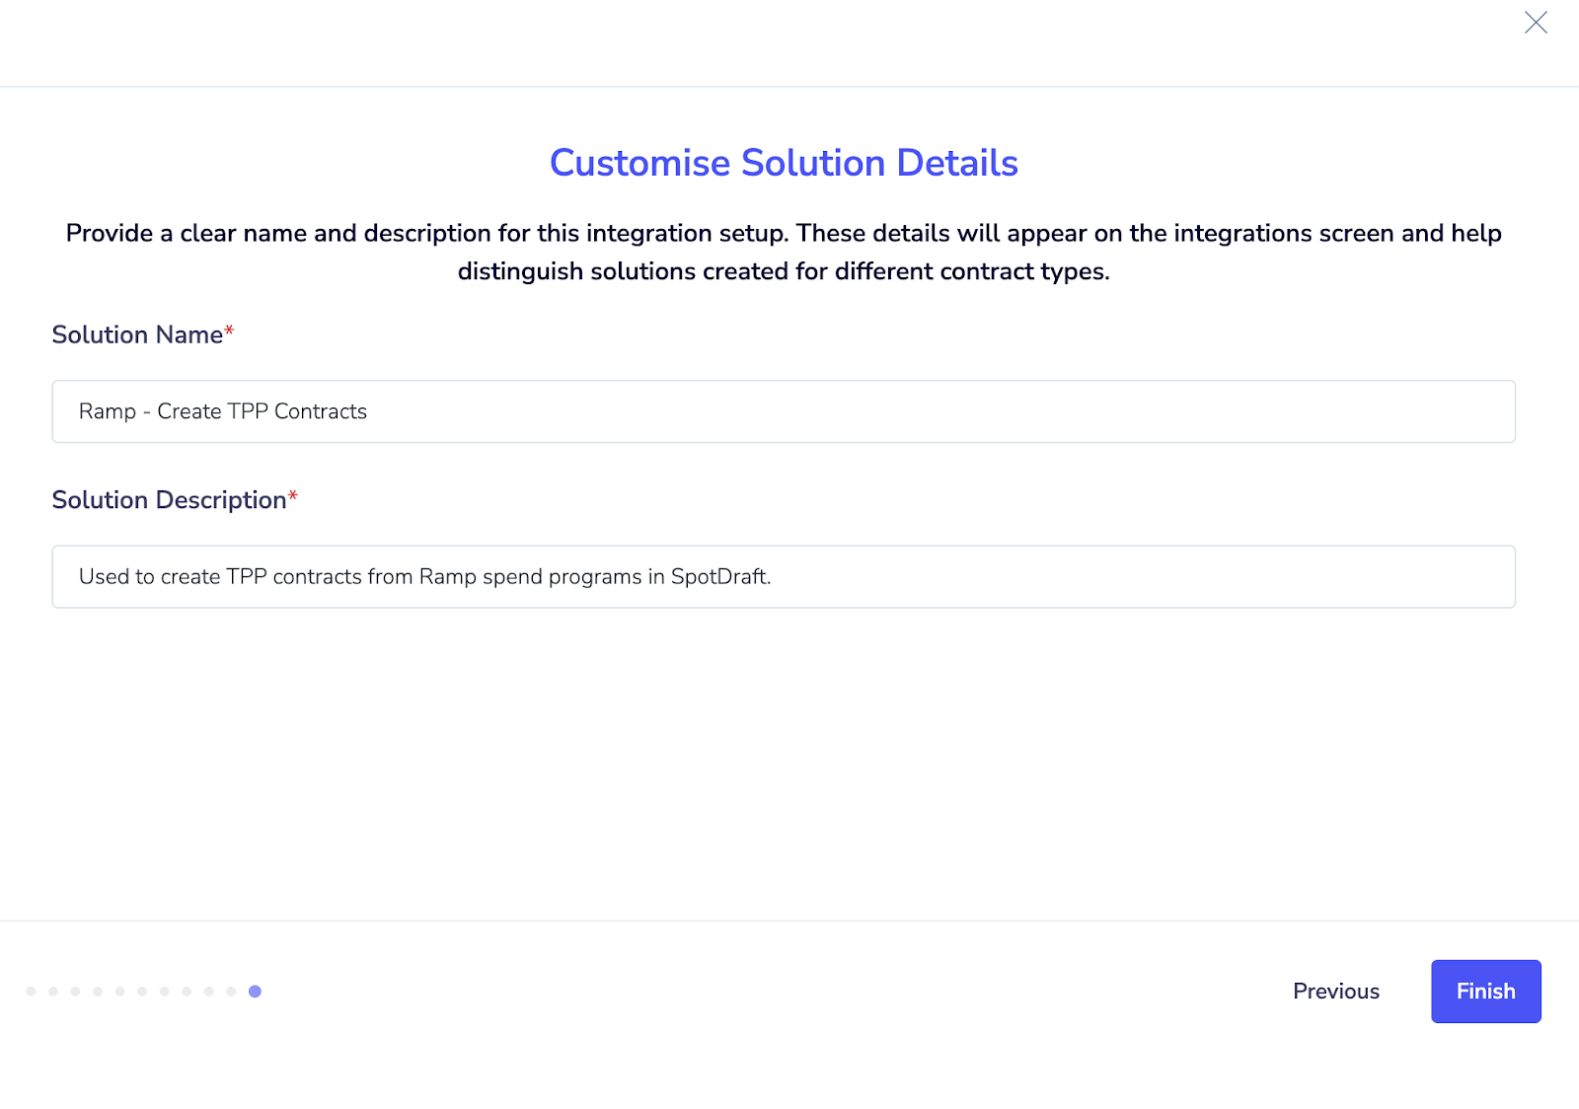Click the Solution Name field label
Viewport: 1579px width, 1109px height.
coord(137,335)
